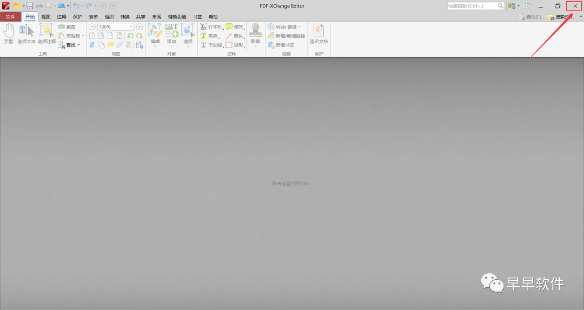Click the zoom in plus button

(x=140, y=27)
